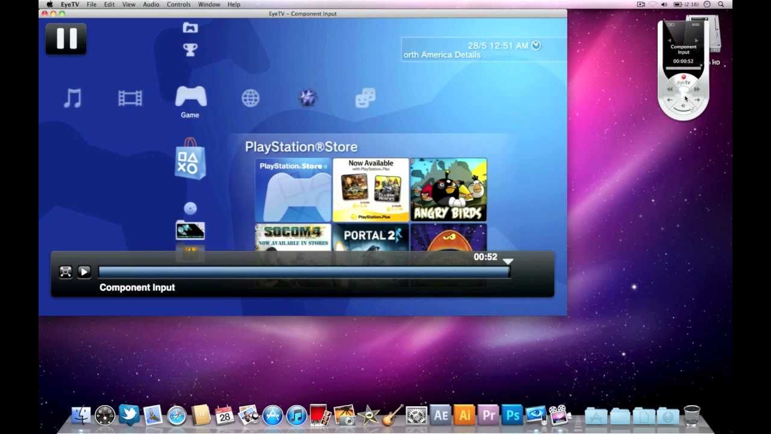
Task: Open the Portal 2 tile
Action: pos(370,237)
